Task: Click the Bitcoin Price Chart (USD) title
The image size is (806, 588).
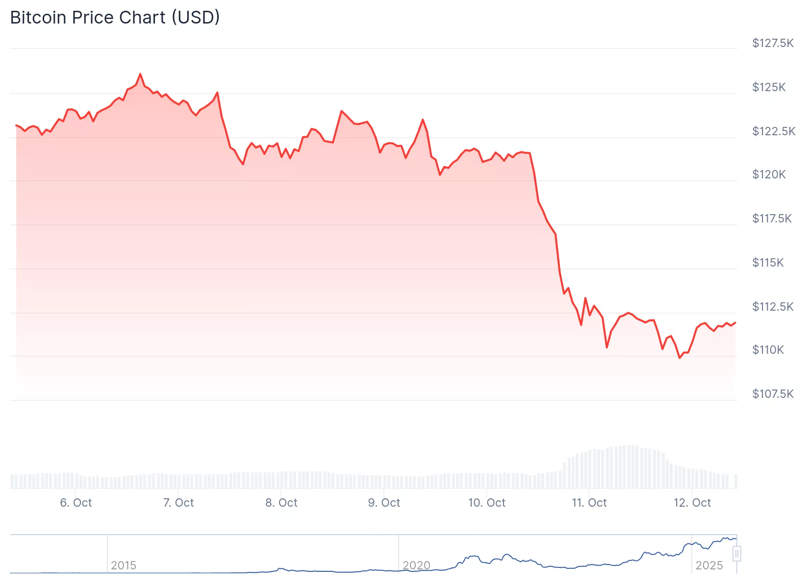Action: click(x=115, y=18)
